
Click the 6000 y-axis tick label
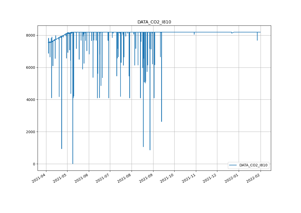31,67
